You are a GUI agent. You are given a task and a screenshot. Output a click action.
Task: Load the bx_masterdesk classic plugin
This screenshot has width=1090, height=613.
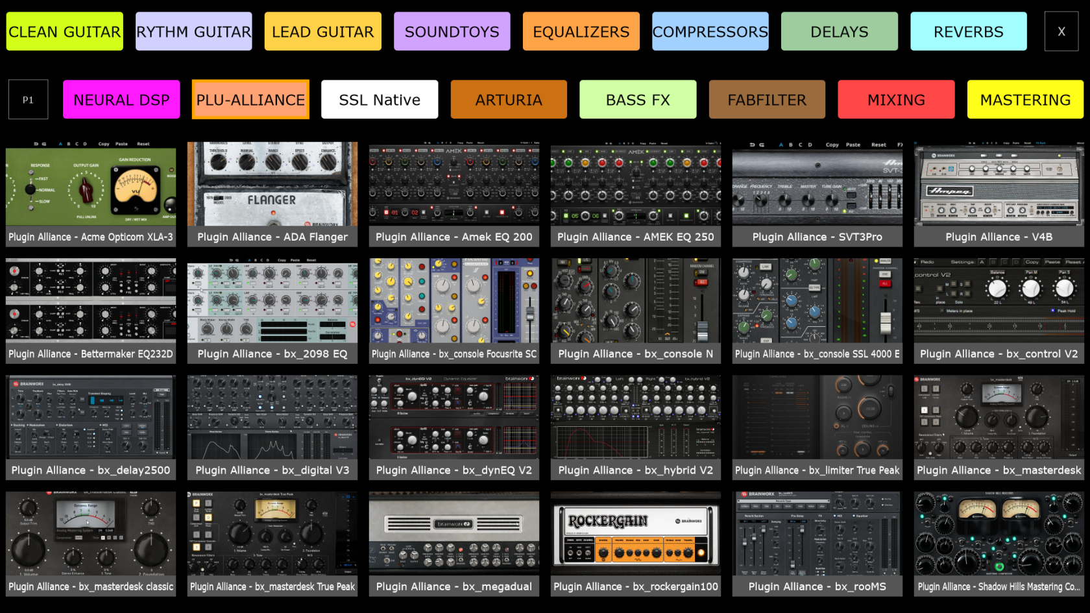click(x=91, y=544)
